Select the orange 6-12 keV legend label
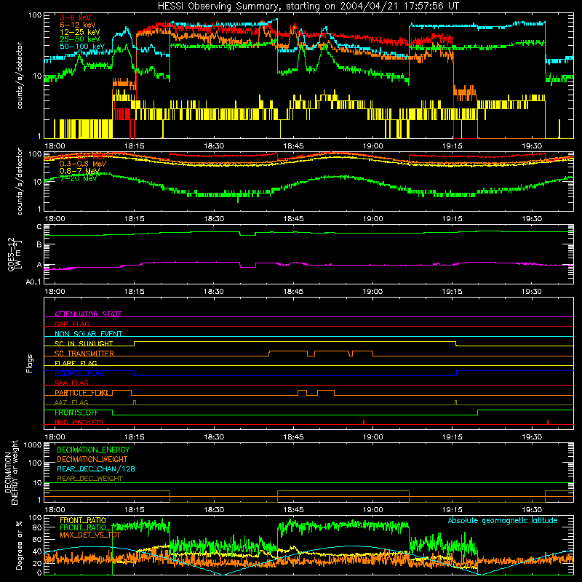This screenshot has height=582, width=582. [x=78, y=25]
